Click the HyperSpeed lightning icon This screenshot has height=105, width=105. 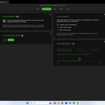(4, 21)
